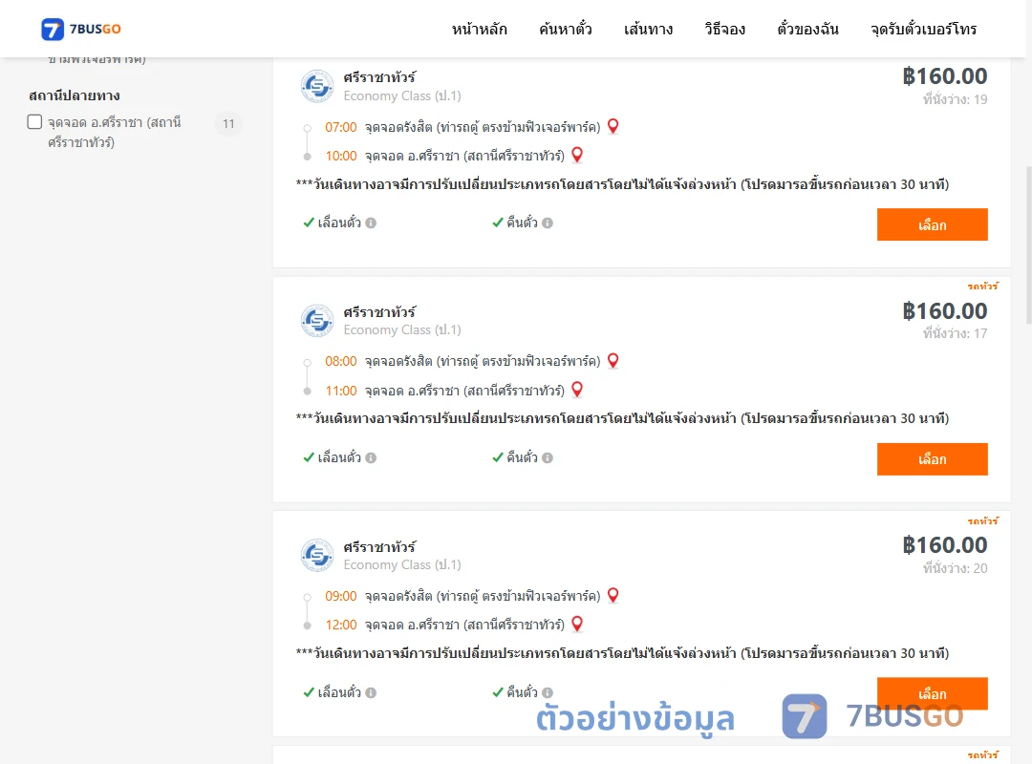Open ตั๋วของฉัน menu item
This screenshot has width=1032, height=764.
click(807, 29)
